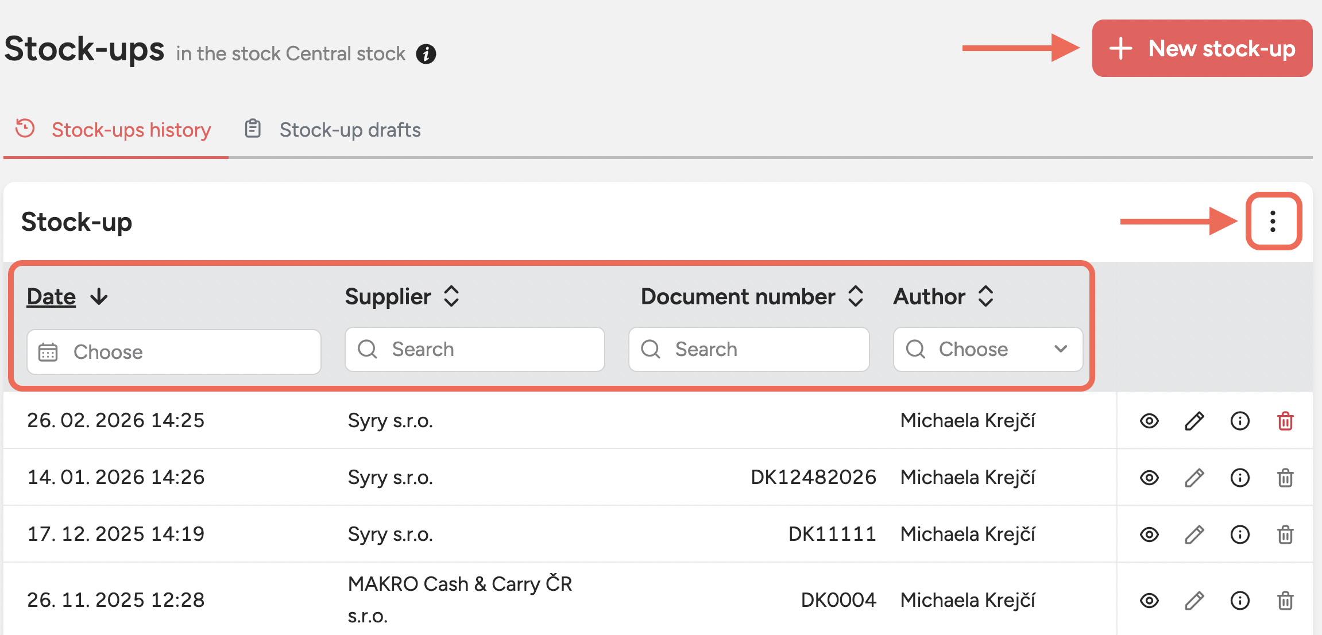Click the New stock-up button
Viewport: 1322px width, 635px height.
pos(1202,48)
